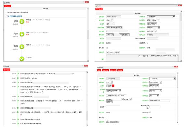This screenshot has height=129, width=185.
Task: Open the 请选择 dropdown in the upper-right form's 委托机构 row
Action: point(126,35)
